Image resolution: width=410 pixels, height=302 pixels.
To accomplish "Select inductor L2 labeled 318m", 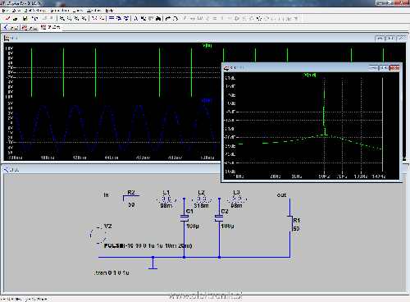I will pos(201,199).
